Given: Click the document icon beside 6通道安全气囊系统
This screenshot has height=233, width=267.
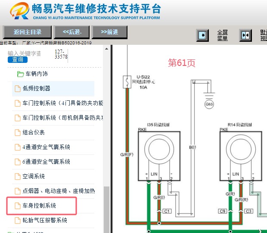Looking at the screenshot, I should 18,162.
